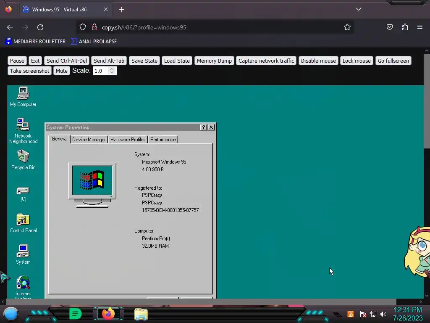Disable mouse in emulator
The image size is (430, 323).
click(318, 61)
